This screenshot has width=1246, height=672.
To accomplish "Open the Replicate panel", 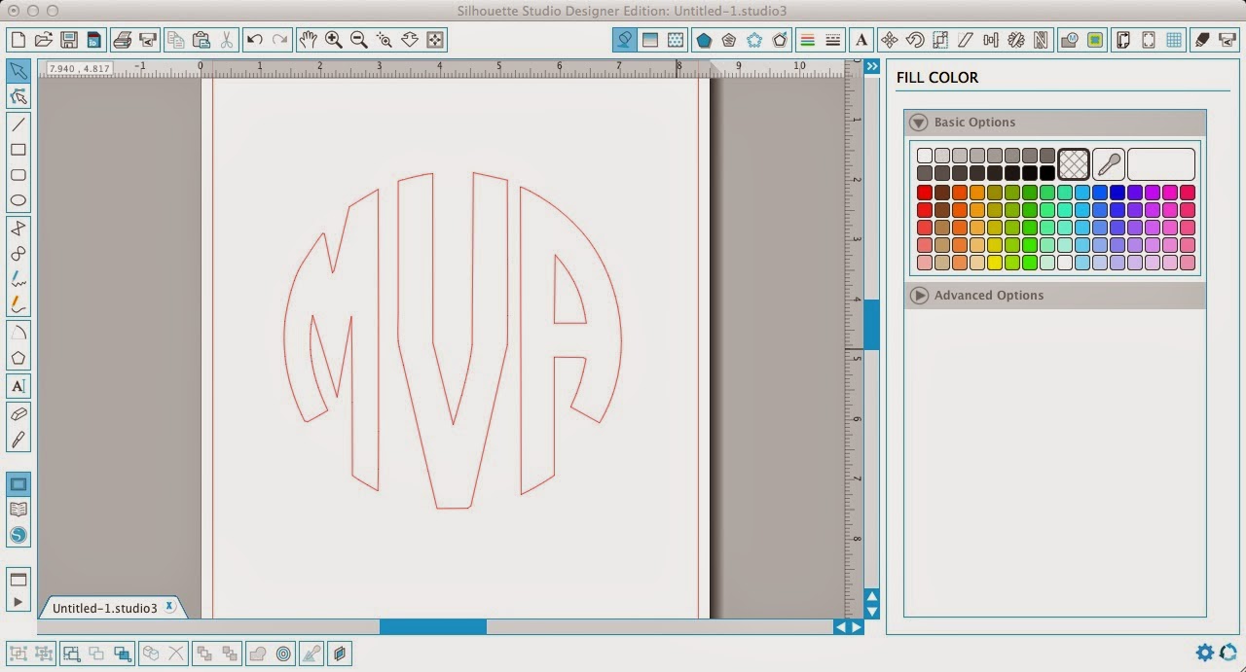I will coord(1014,40).
